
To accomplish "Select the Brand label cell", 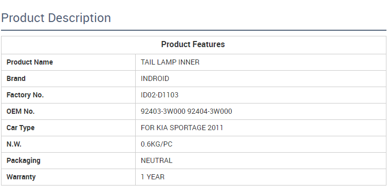I will (x=68, y=78).
